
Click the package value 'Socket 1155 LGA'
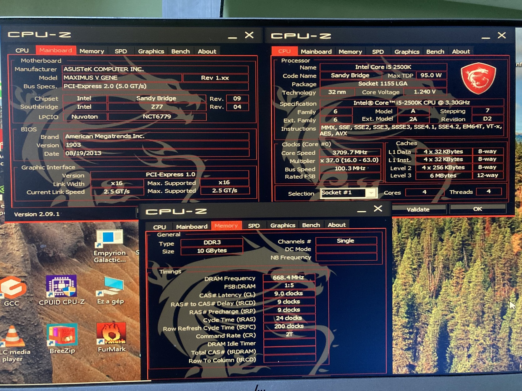click(x=383, y=84)
